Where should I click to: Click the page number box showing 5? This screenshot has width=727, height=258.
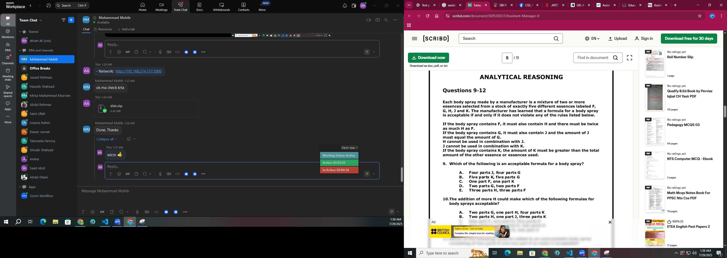pyautogui.click(x=507, y=58)
